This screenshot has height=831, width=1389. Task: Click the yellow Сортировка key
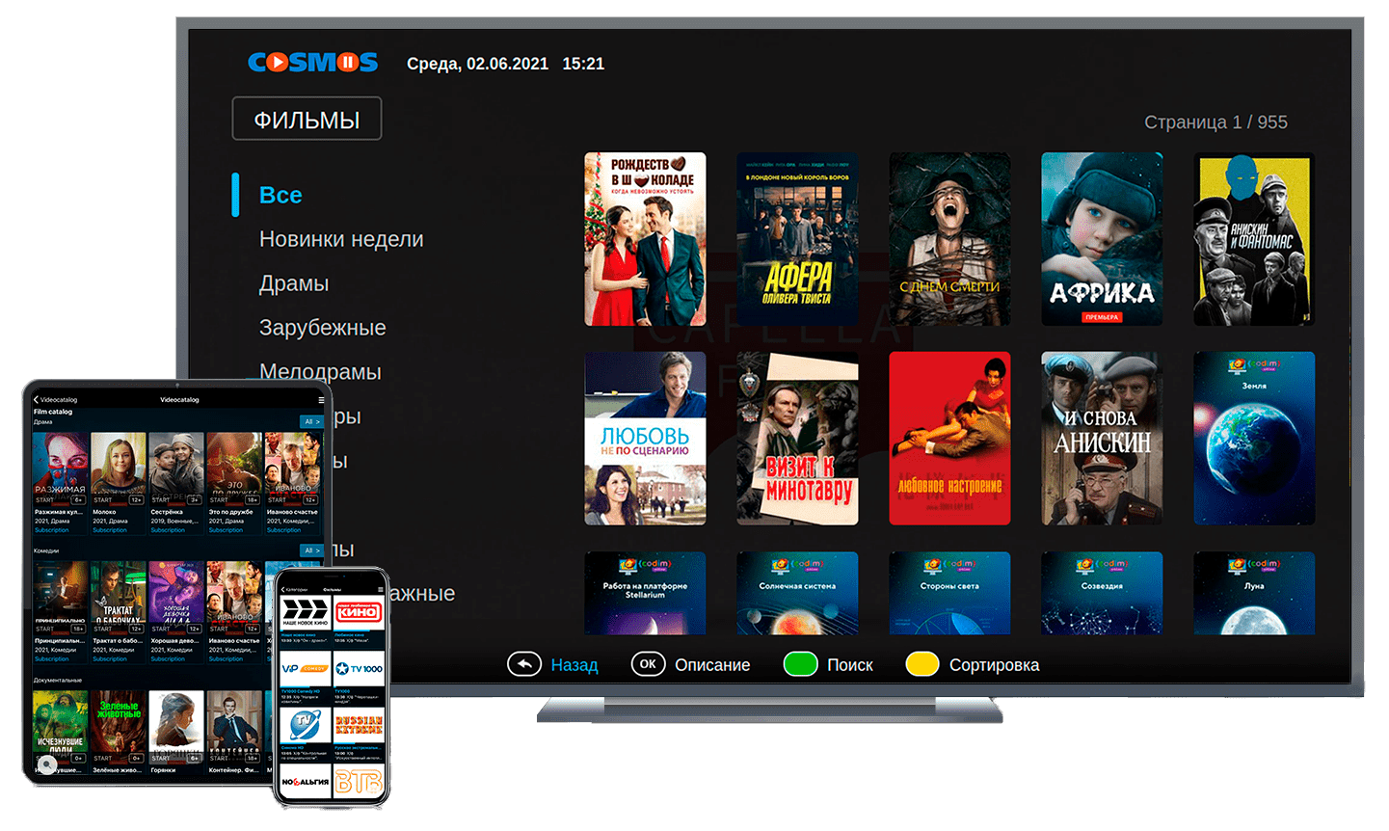[922, 664]
